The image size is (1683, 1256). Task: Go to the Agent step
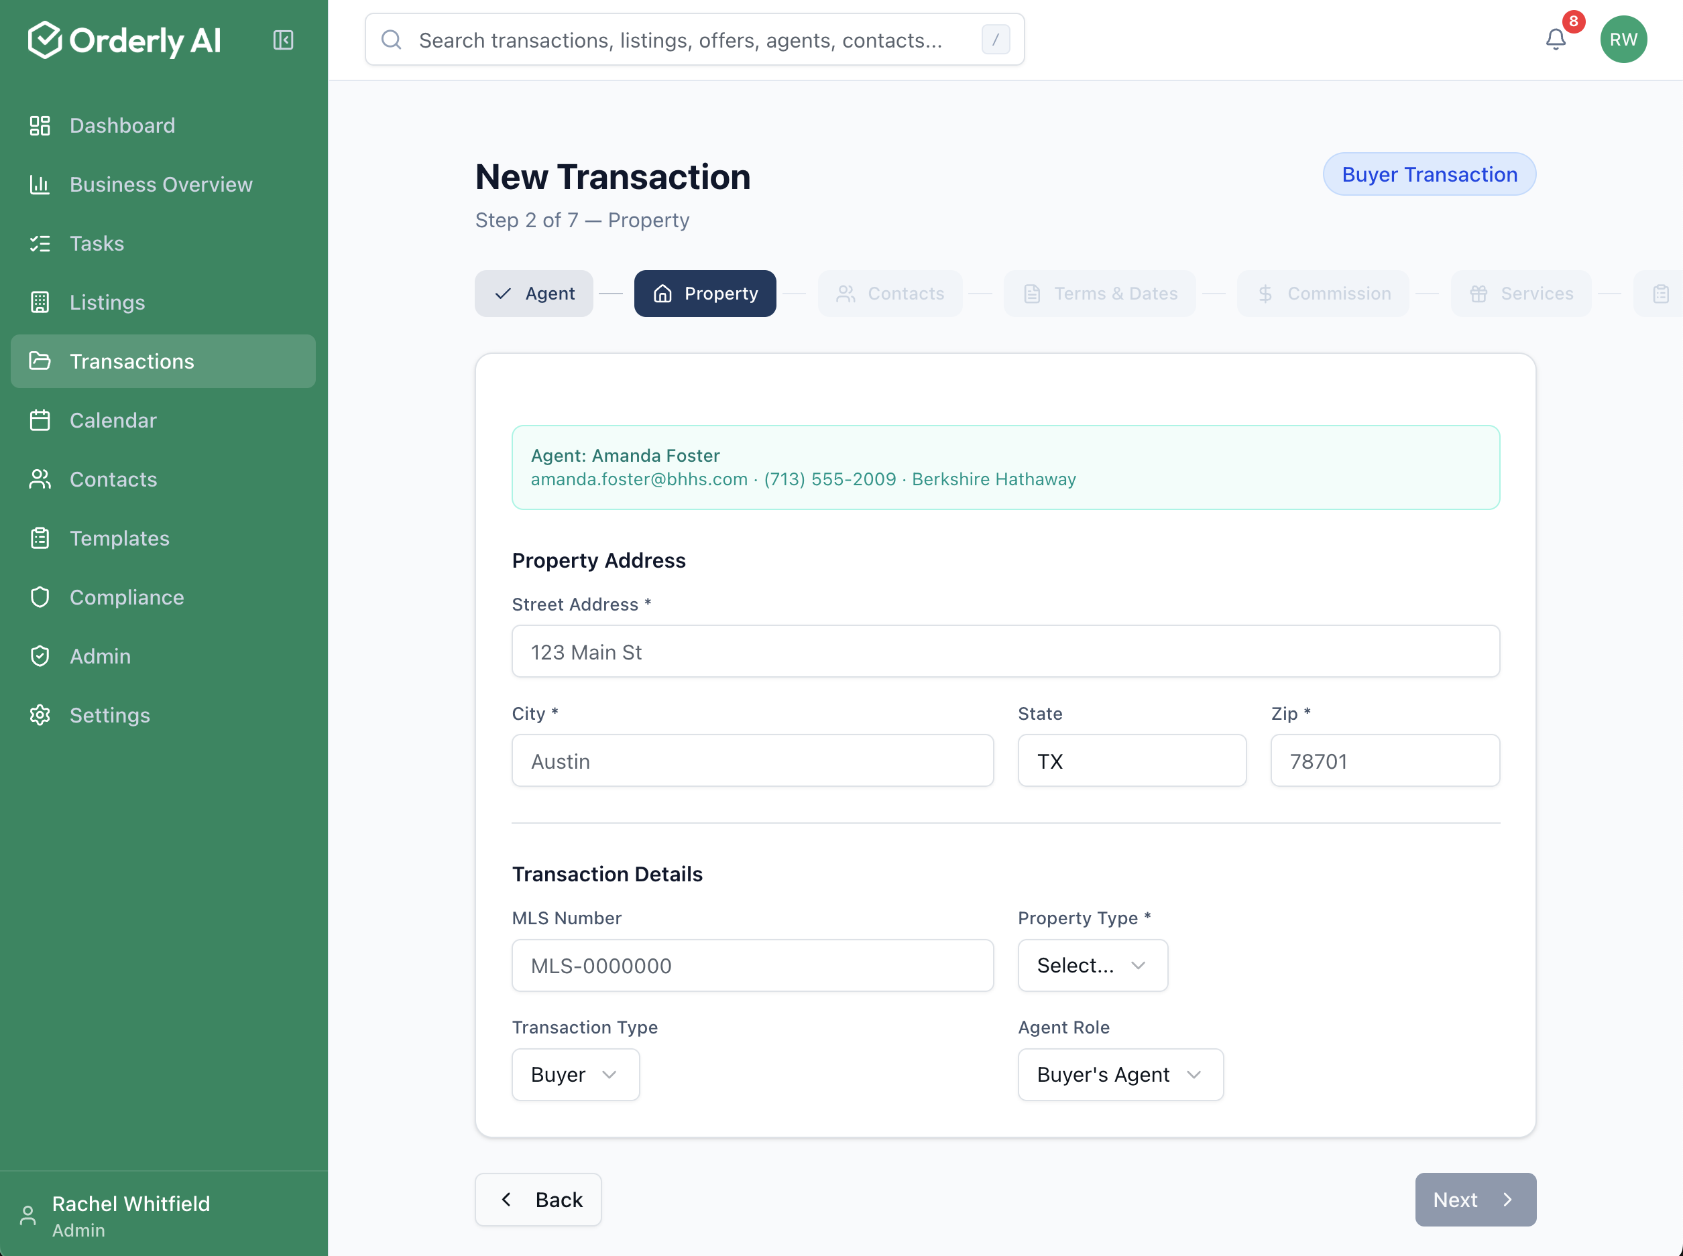534,294
